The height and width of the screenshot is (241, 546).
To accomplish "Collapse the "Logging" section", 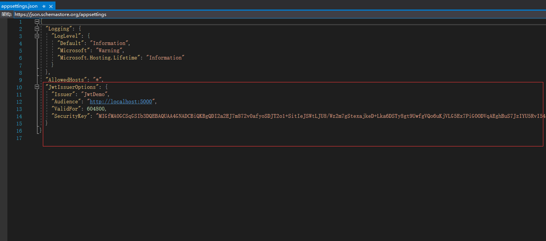I will (37, 29).
